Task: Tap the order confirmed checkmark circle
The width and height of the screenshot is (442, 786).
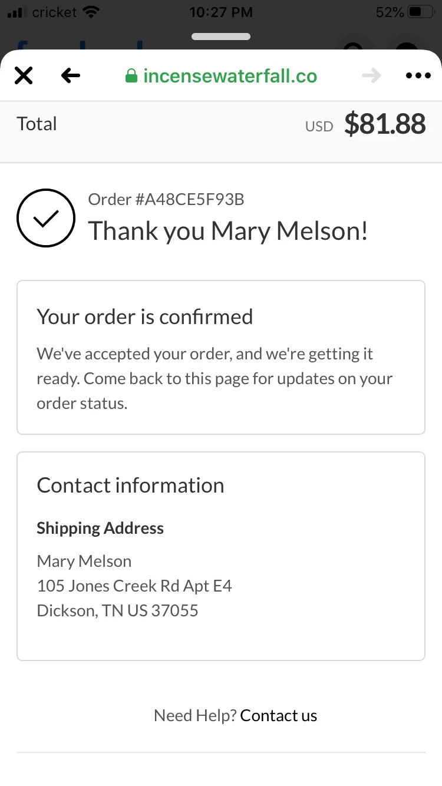Action: point(46,218)
